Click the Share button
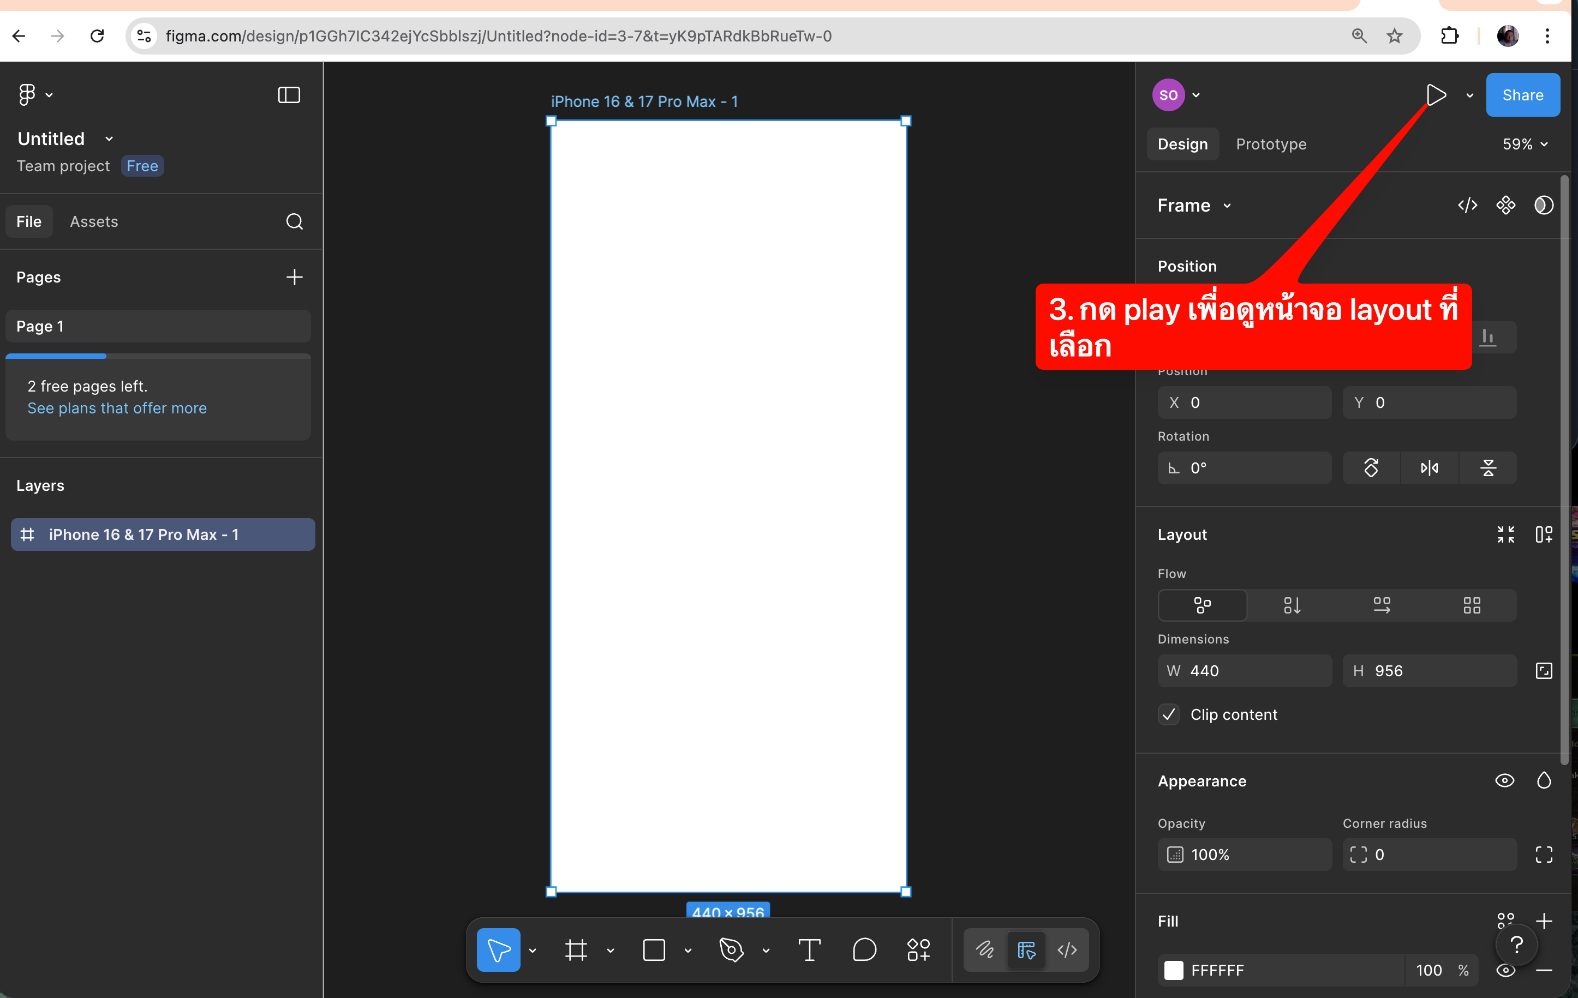Screen dimensions: 1578x998 [x=1522, y=95]
